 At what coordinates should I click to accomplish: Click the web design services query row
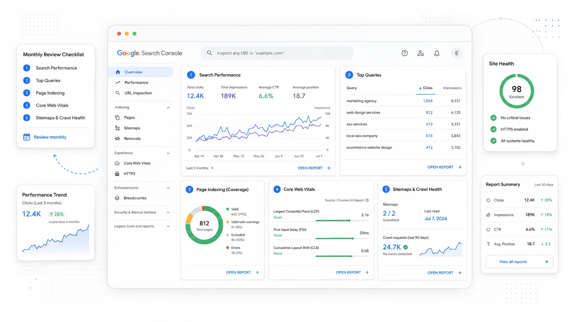coord(403,113)
